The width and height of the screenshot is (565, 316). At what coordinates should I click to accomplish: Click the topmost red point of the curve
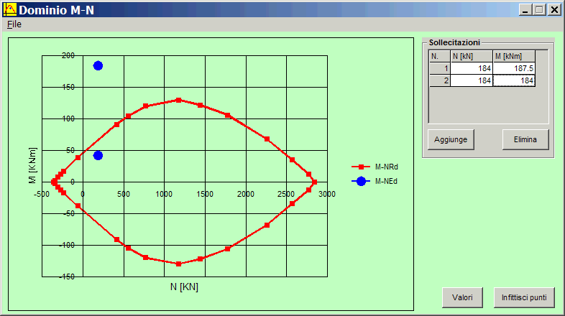[x=178, y=100]
